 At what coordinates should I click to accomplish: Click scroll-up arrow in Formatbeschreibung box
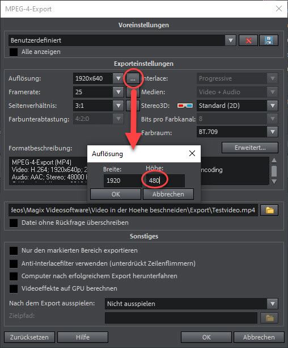(274, 160)
